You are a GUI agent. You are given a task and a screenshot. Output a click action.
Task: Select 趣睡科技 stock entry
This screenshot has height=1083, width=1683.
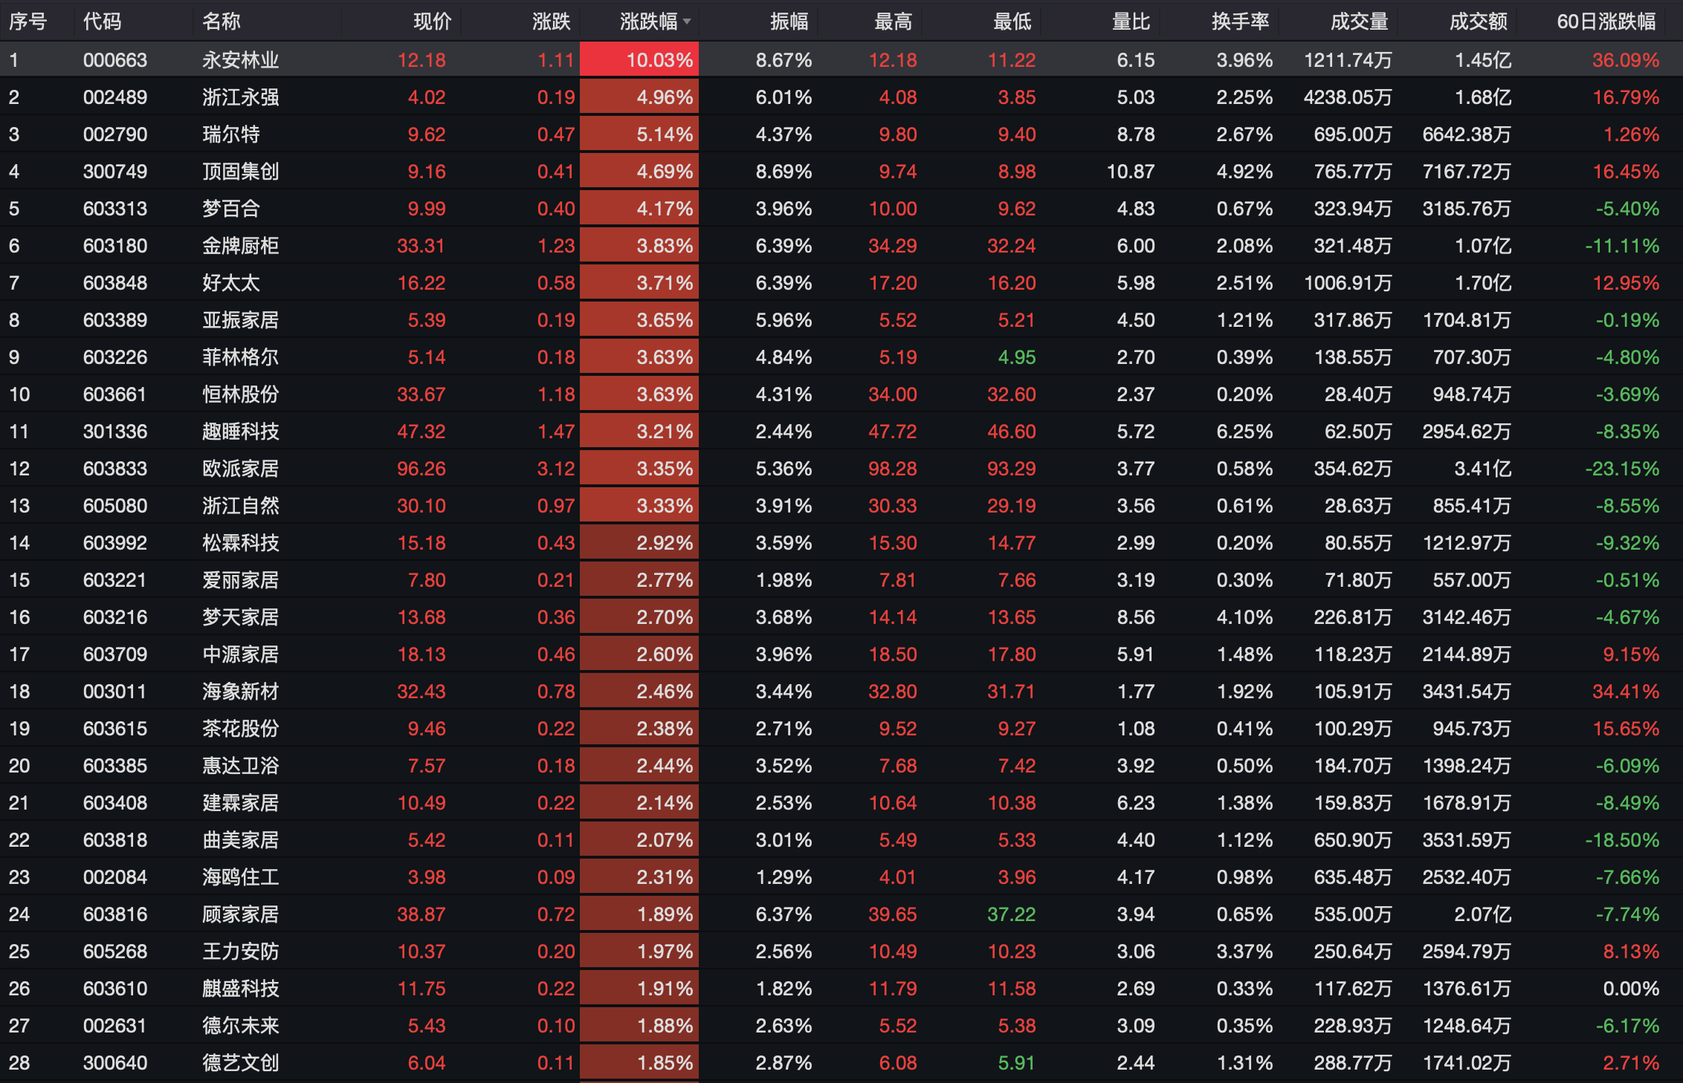coord(240,432)
